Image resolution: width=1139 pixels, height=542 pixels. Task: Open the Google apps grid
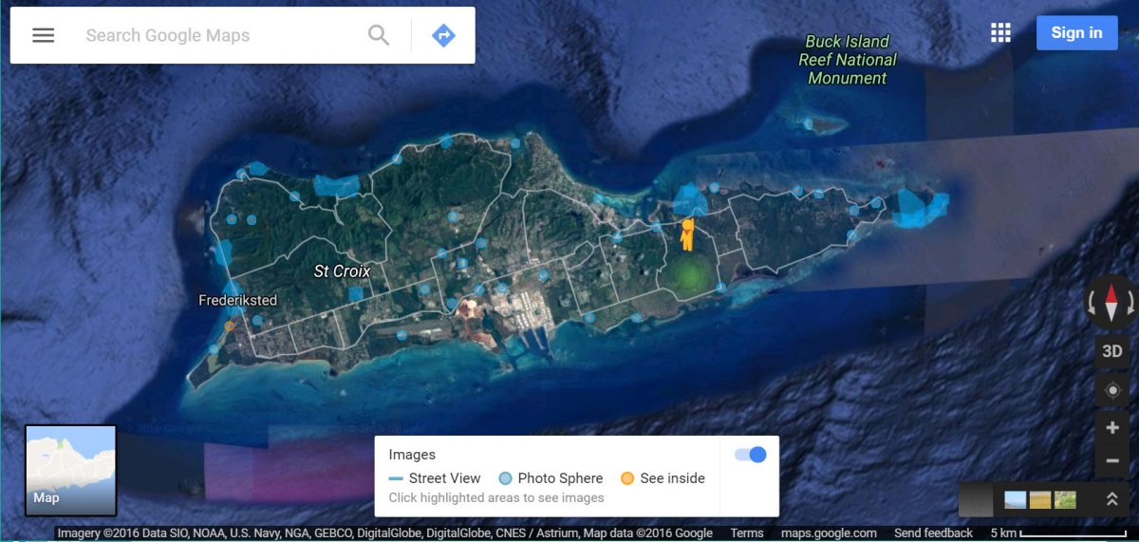(x=1000, y=32)
